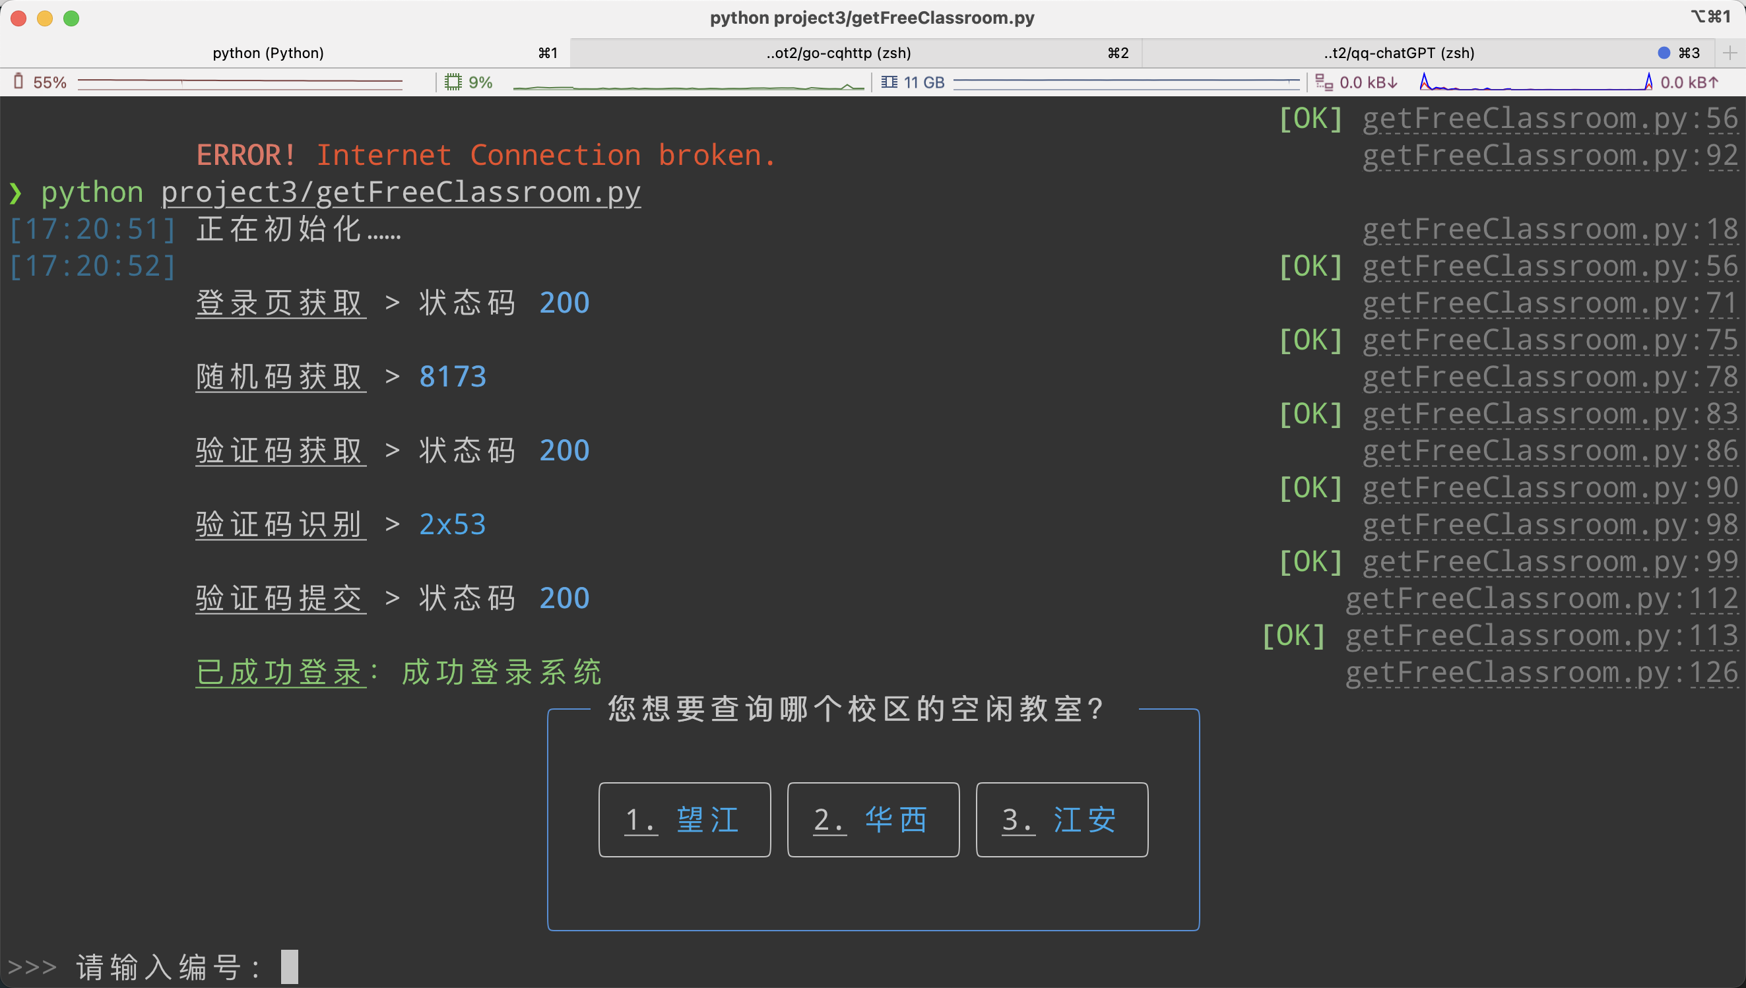Click the [OK] marker beside getFreeClassroom.py:99

(x=1311, y=563)
